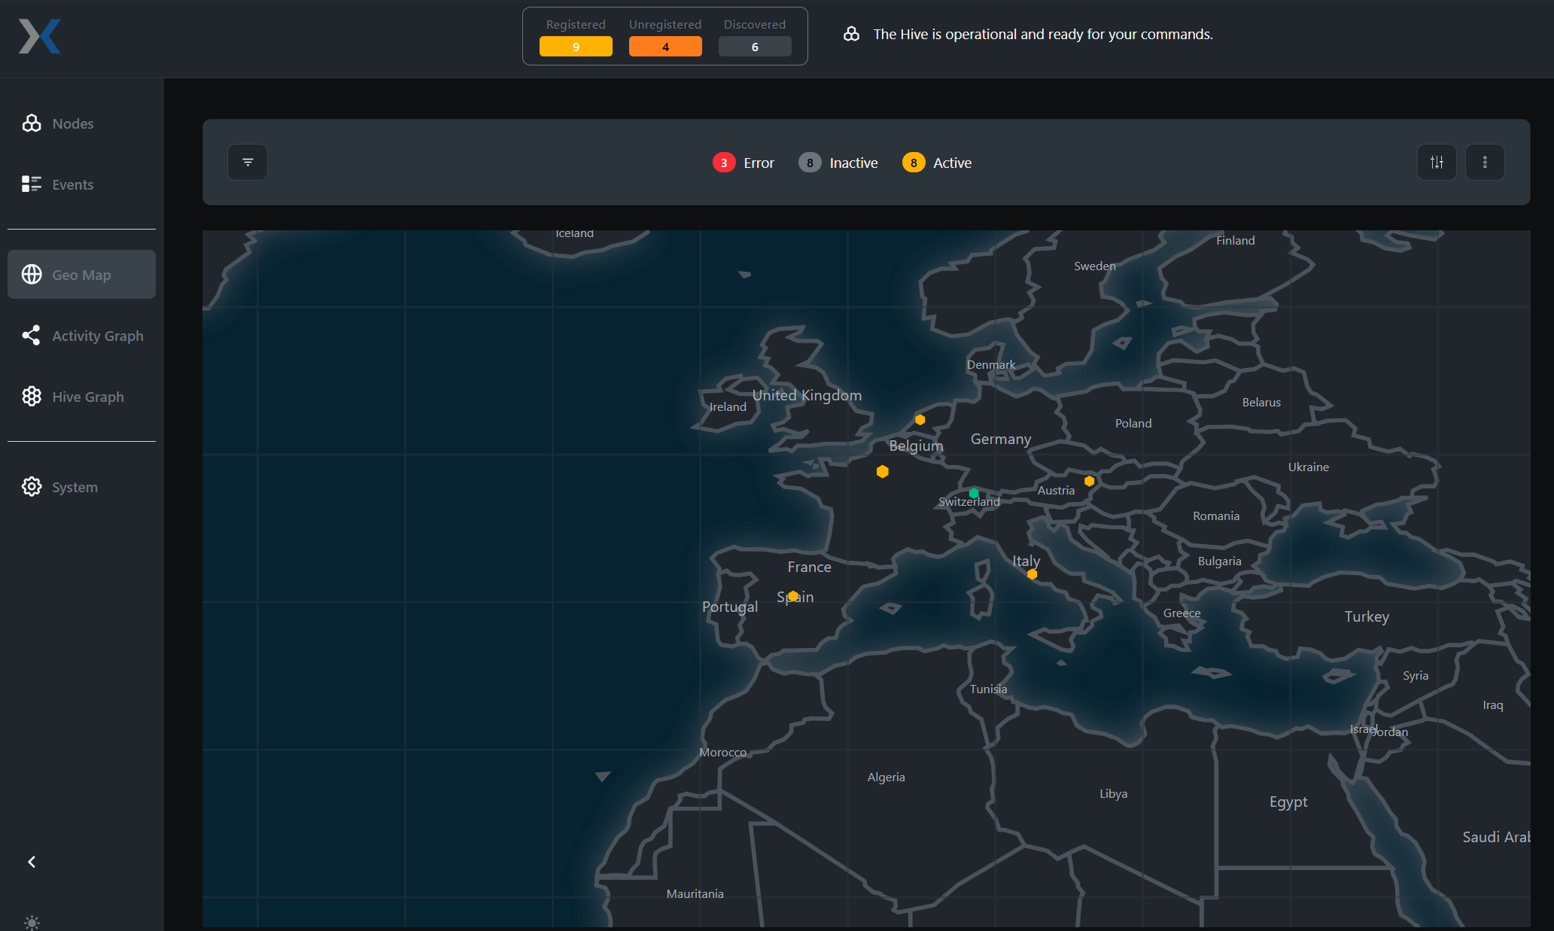Open the filter list dropdown button

click(248, 163)
